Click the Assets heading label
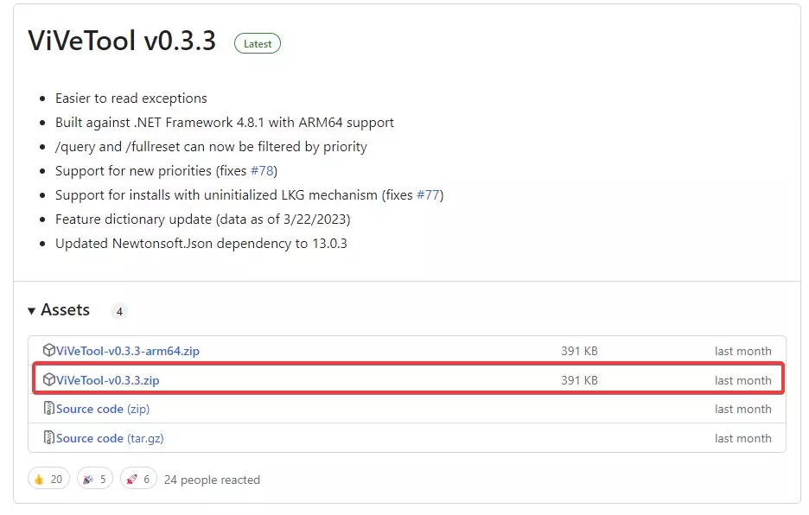Screen dimensions: 809x515 pyautogui.click(x=65, y=309)
